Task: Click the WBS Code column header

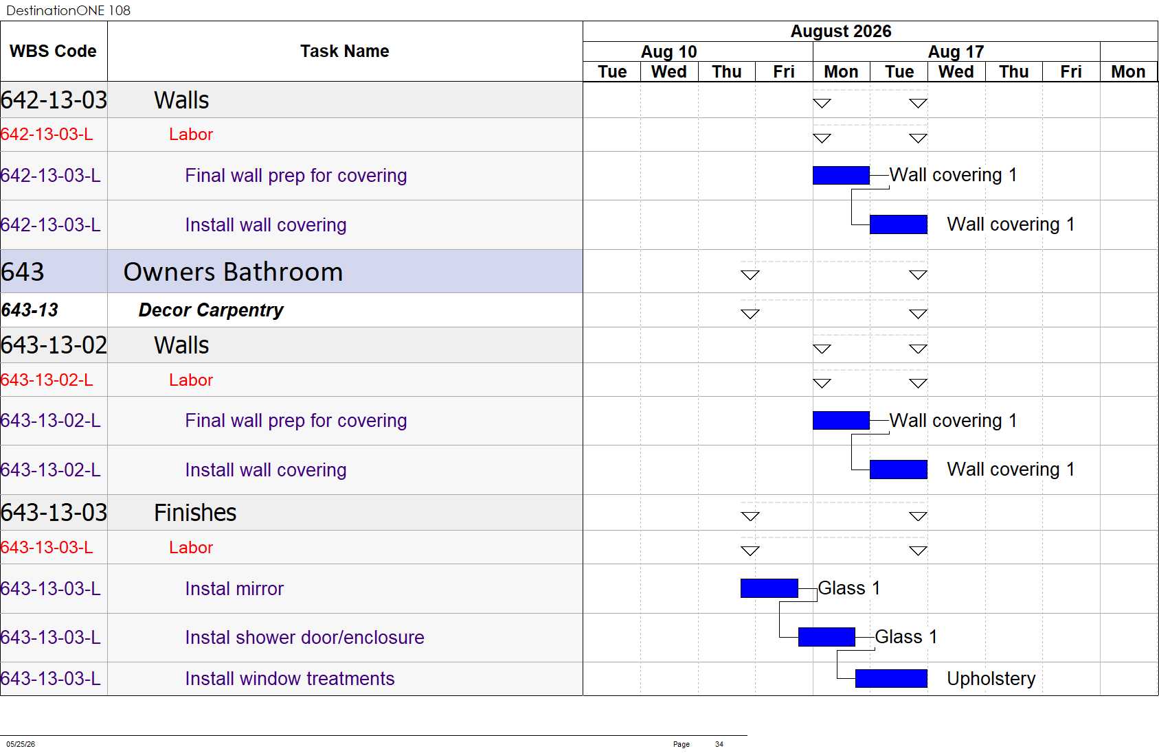Action: point(53,51)
